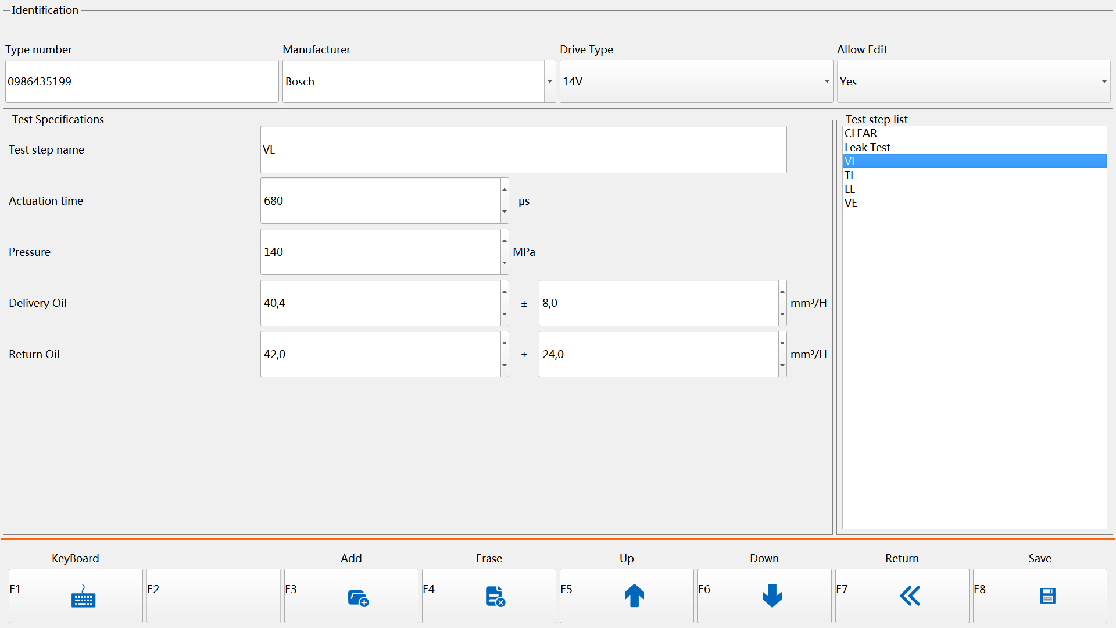Screen dimensions: 1116x628
Task: Increase Actuation time with up arrow
Action: click(505, 190)
